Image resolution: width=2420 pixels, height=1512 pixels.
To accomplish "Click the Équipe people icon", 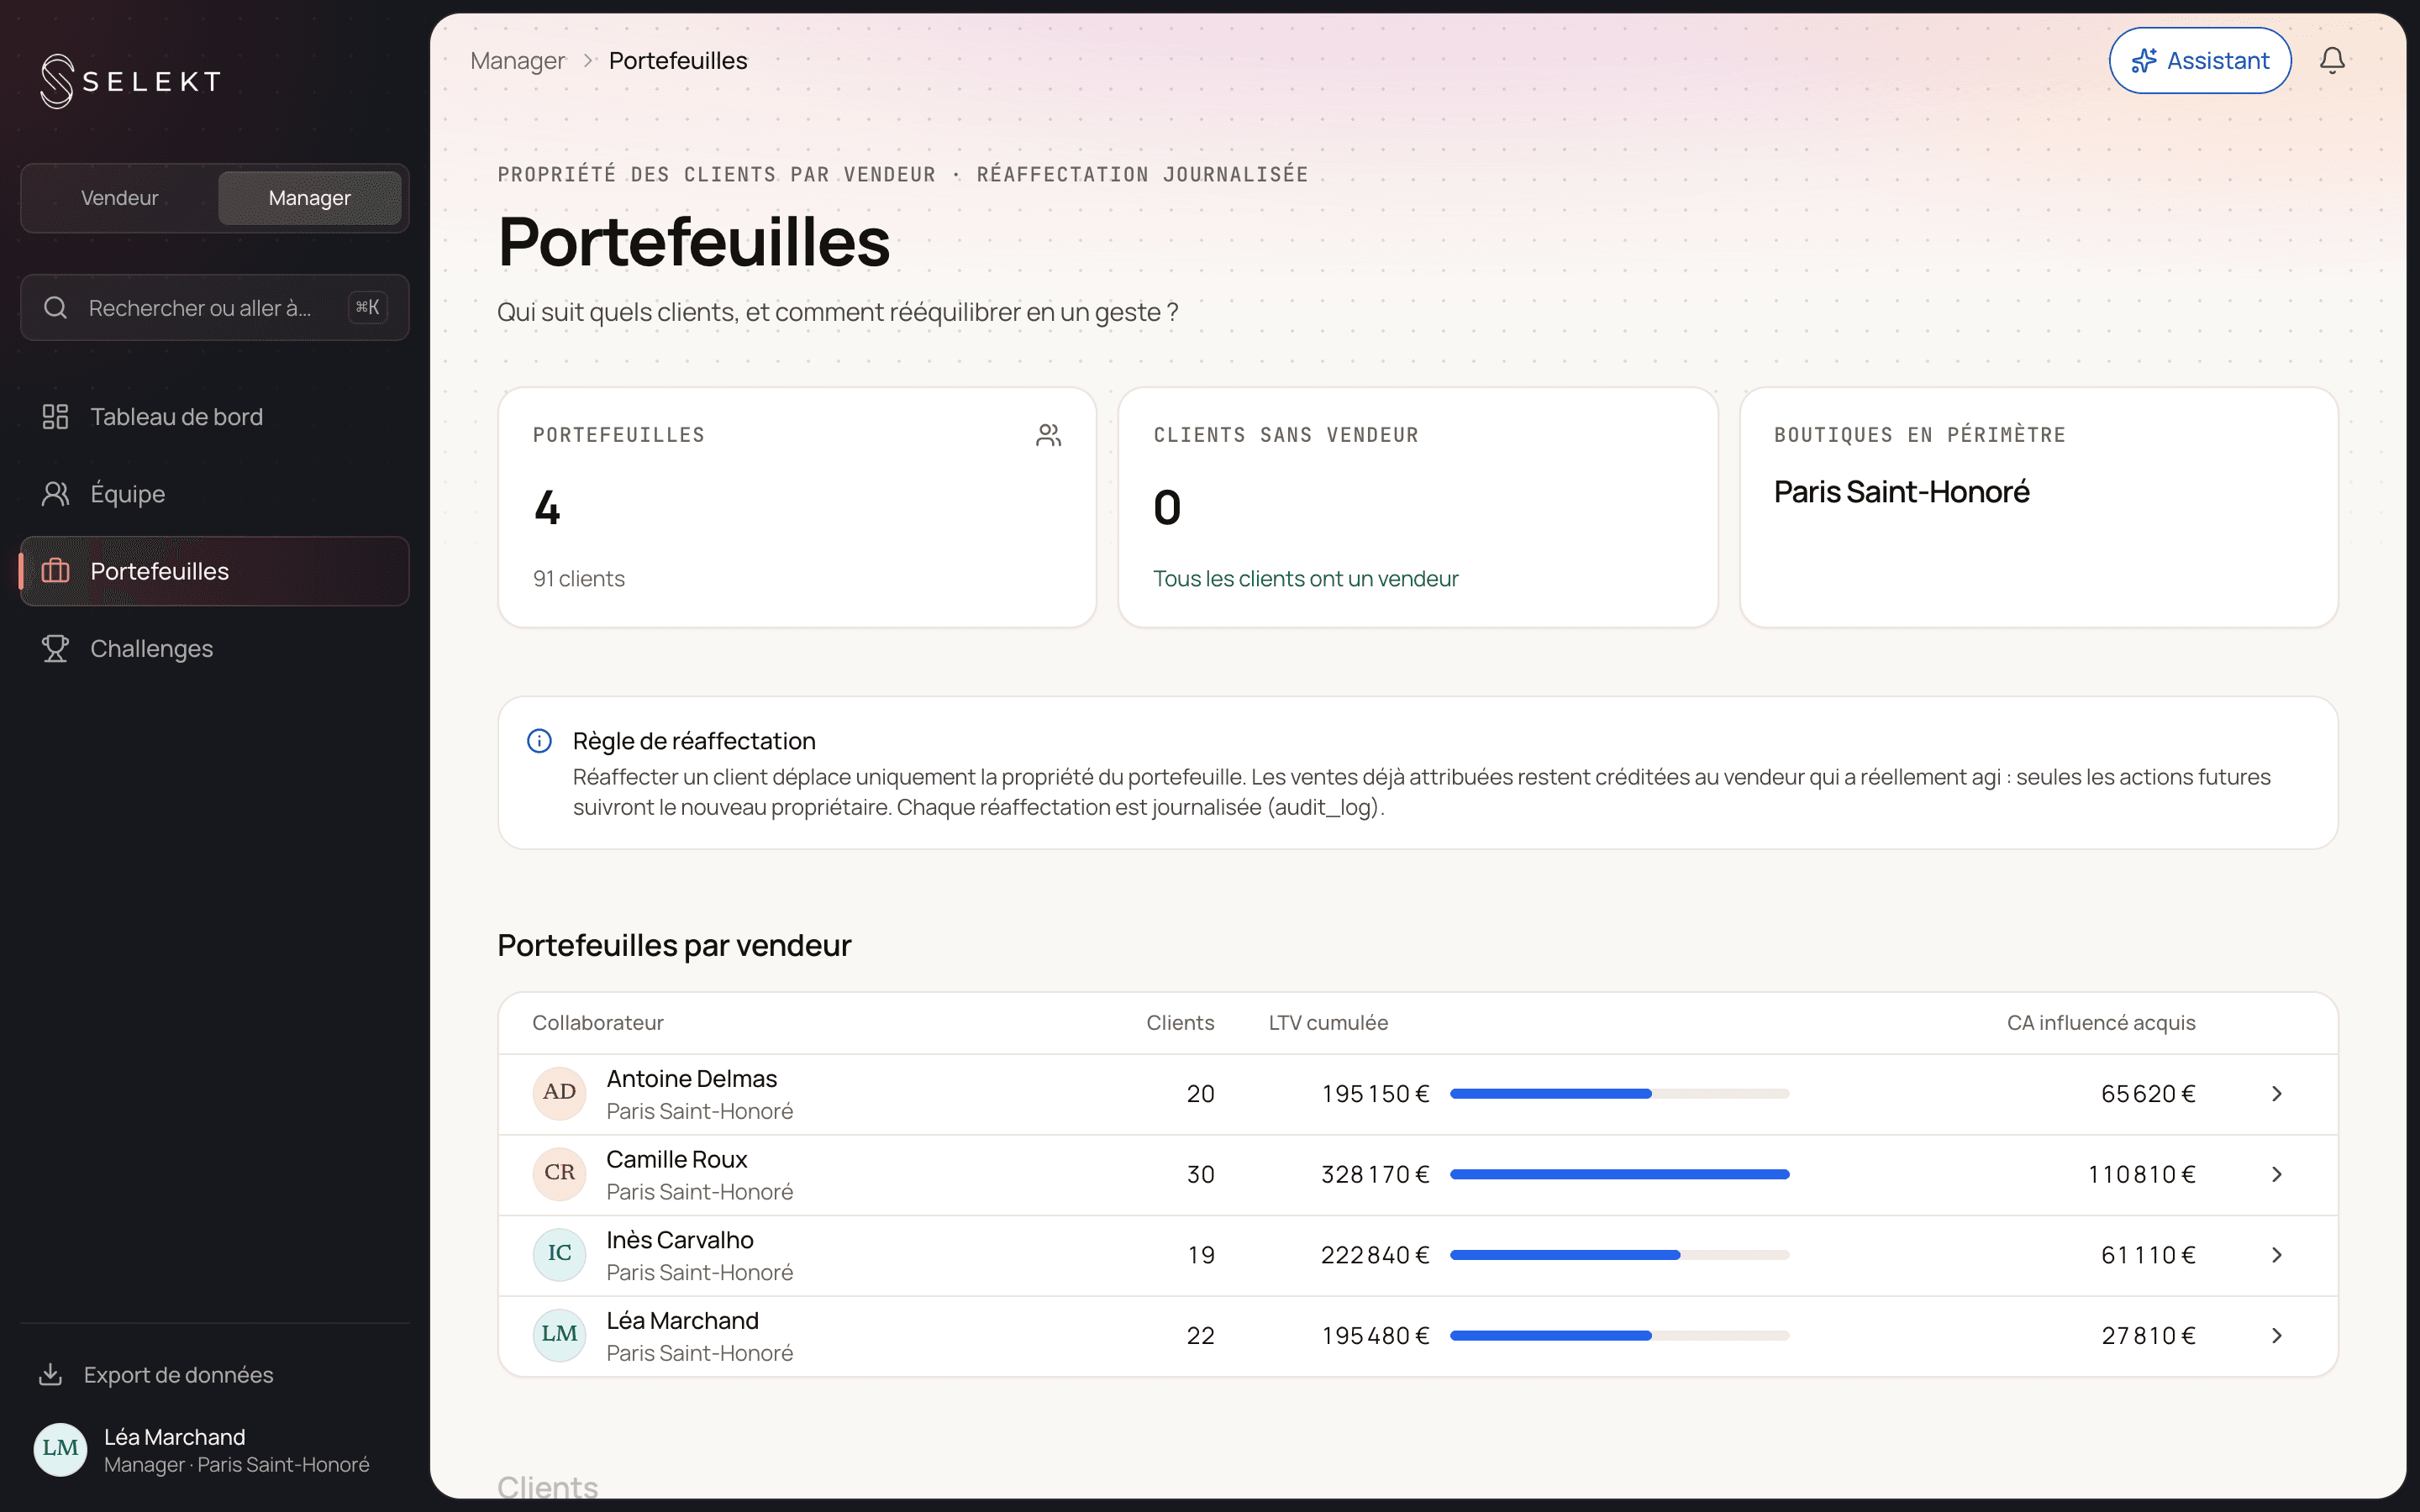I will (55, 494).
